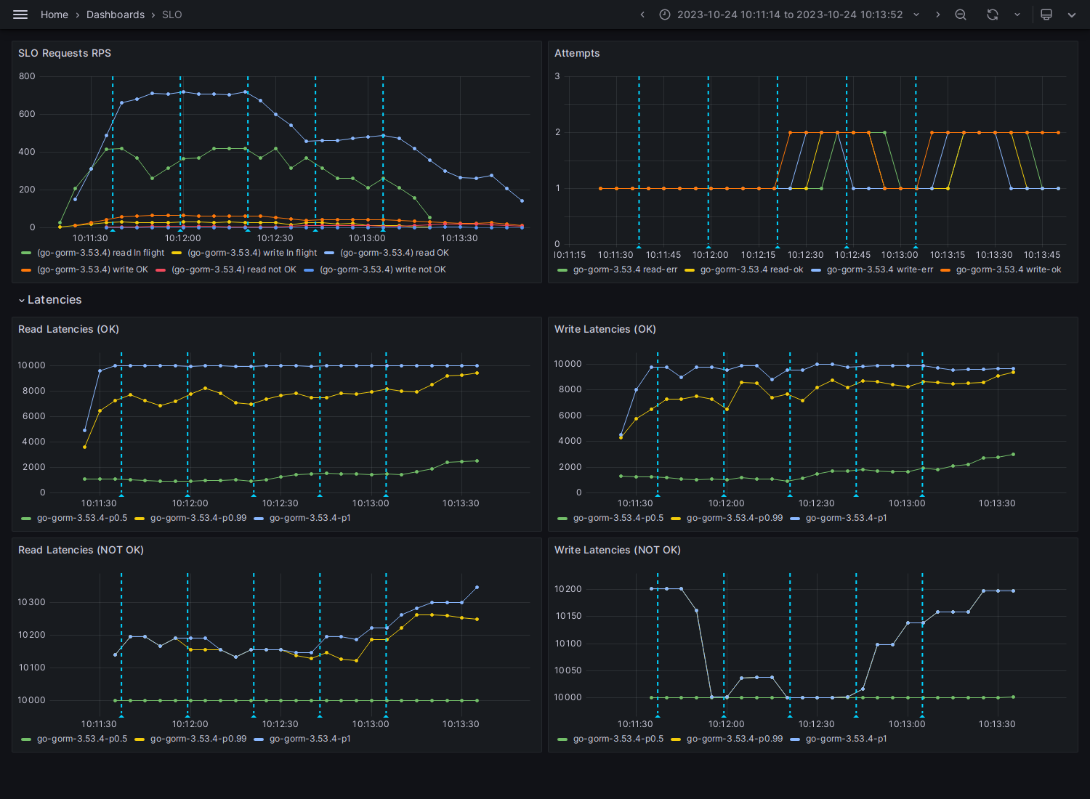Toggle '(go-gorm-3.53.4) read OK' legend series

pyautogui.click(x=395, y=253)
